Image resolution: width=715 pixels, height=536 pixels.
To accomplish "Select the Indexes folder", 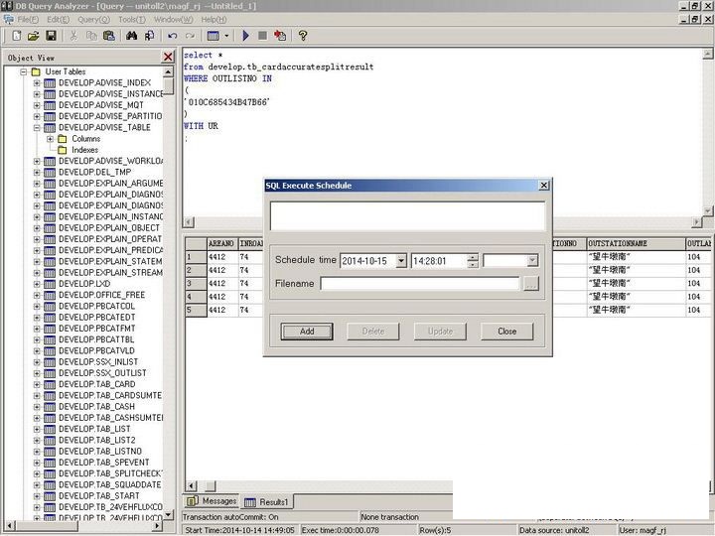I will (84, 150).
